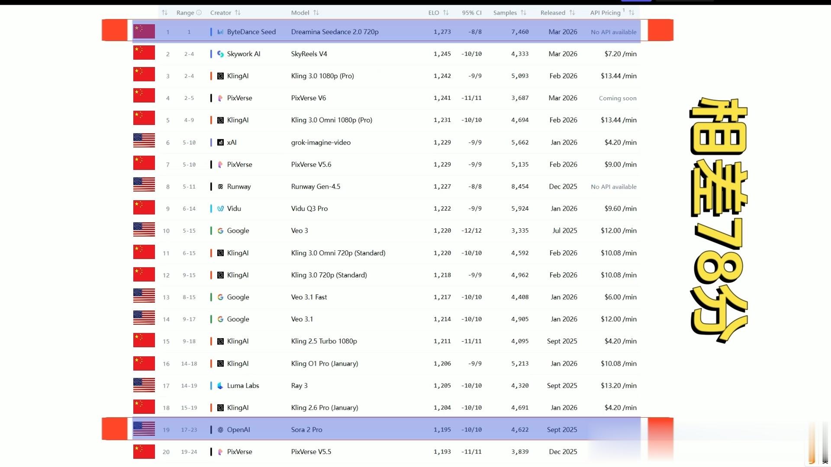Click the Range info circle icon

click(199, 13)
